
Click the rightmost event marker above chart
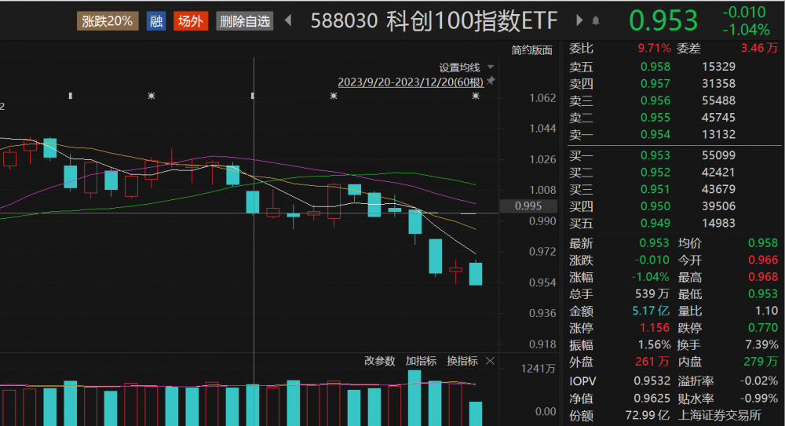[x=476, y=96]
